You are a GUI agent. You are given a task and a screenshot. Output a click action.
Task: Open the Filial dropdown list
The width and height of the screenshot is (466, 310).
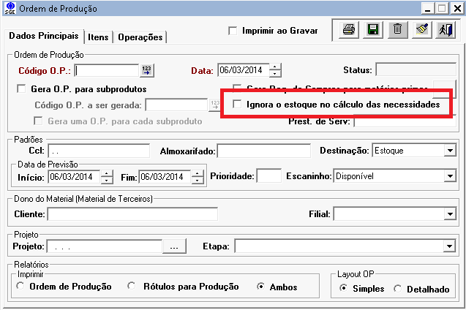[449, 215]
